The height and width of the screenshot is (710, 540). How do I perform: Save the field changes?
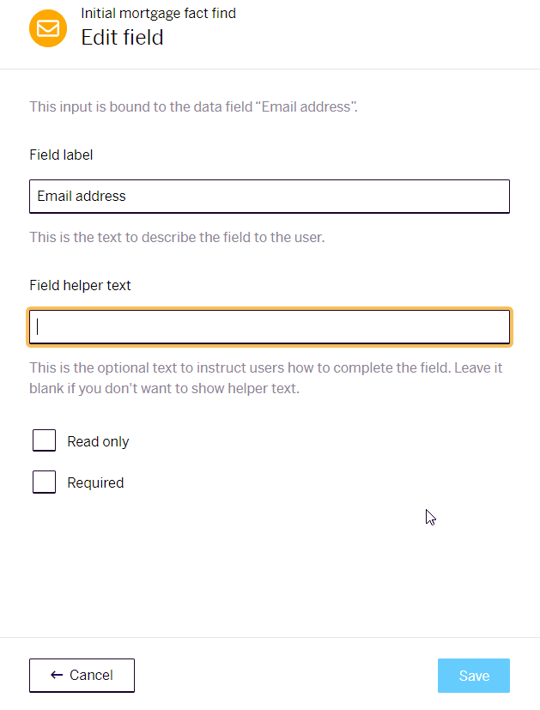tap(474, 676)
